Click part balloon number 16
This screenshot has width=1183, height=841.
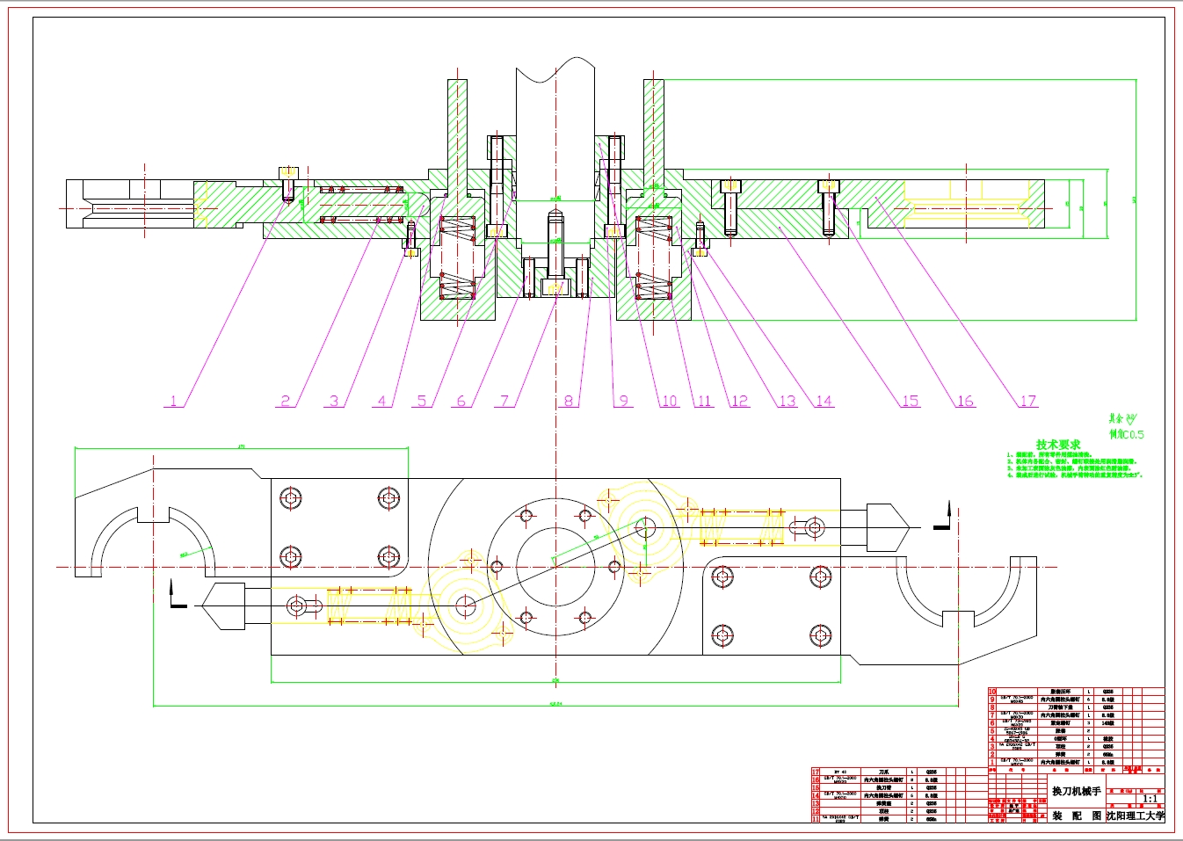(965, 401)
